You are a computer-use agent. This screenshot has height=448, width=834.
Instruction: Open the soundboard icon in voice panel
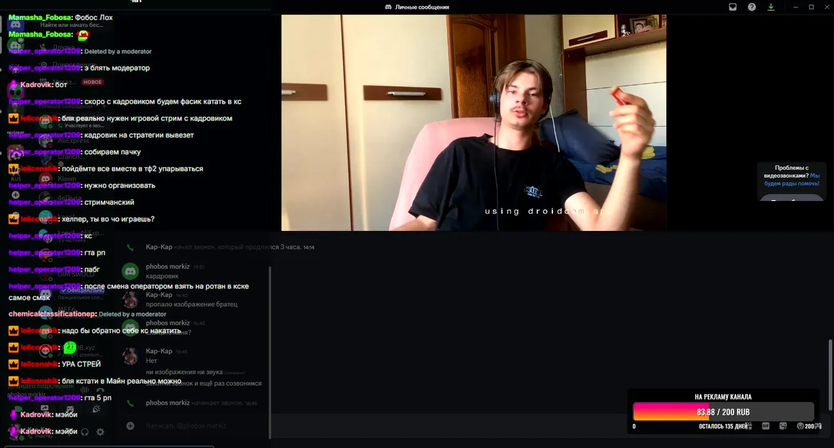(x=96, y=409)
